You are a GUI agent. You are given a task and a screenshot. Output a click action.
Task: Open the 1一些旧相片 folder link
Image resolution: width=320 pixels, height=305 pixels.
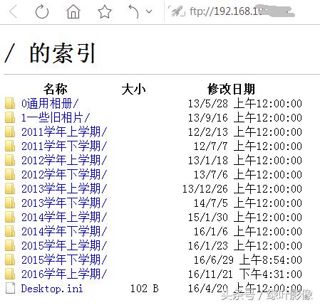[56, 118]
